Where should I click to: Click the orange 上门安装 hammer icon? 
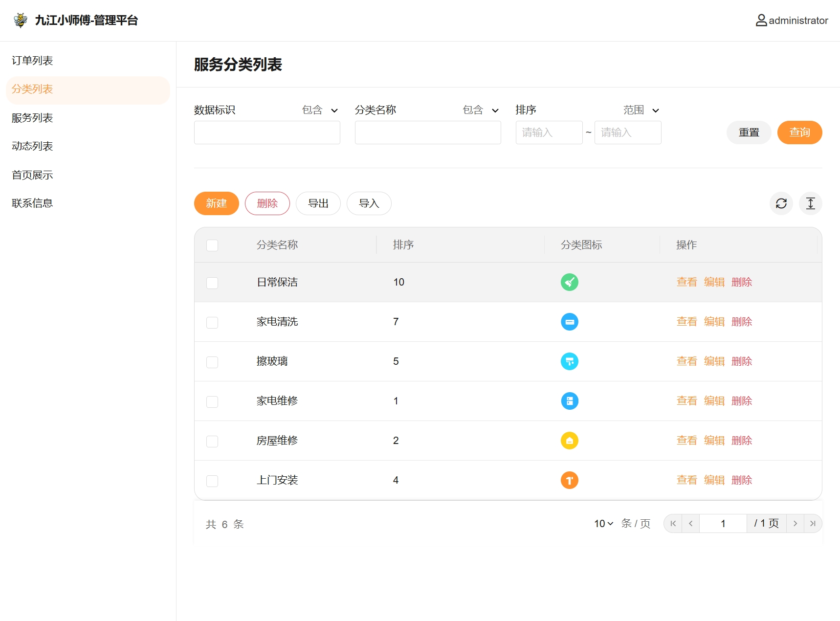click(569, 480)
